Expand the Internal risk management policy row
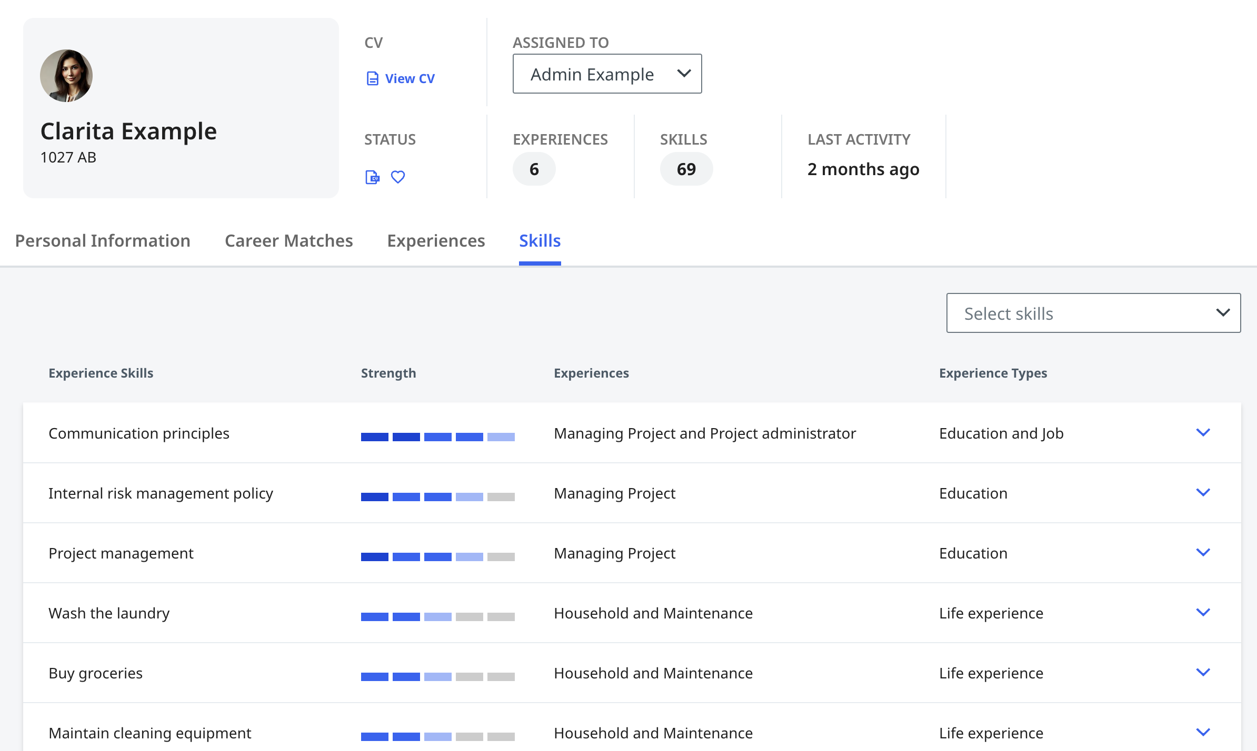 pos(1203,492)
